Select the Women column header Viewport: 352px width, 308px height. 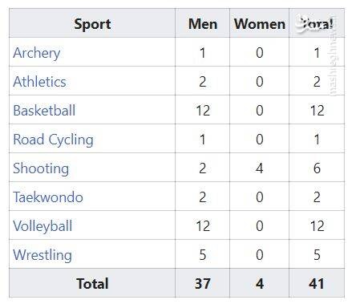point(259,23)
